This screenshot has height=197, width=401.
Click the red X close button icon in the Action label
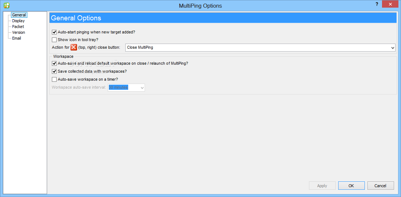[x=74, y=47]
